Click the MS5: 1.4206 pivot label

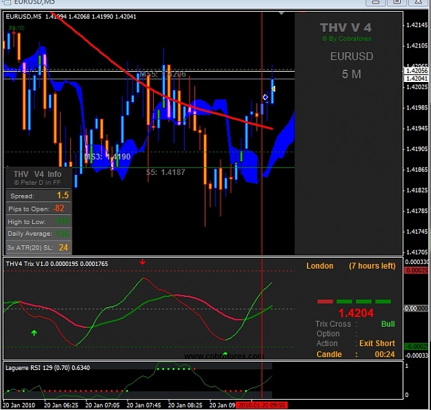163,74
